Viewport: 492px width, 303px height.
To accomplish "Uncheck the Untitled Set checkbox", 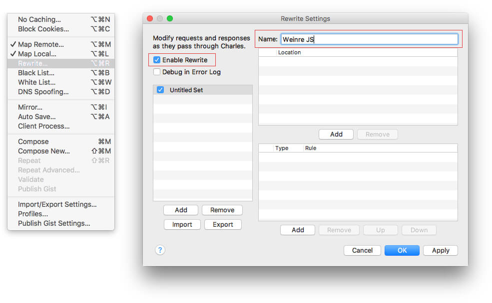I will (x=160, y=90).
